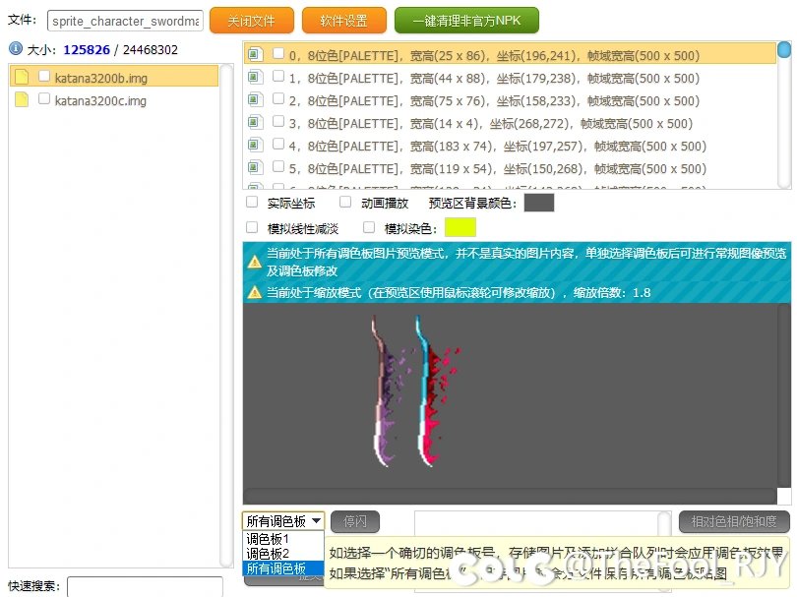Pick the highlighted 所有调色板 list option

pos(283,568)
